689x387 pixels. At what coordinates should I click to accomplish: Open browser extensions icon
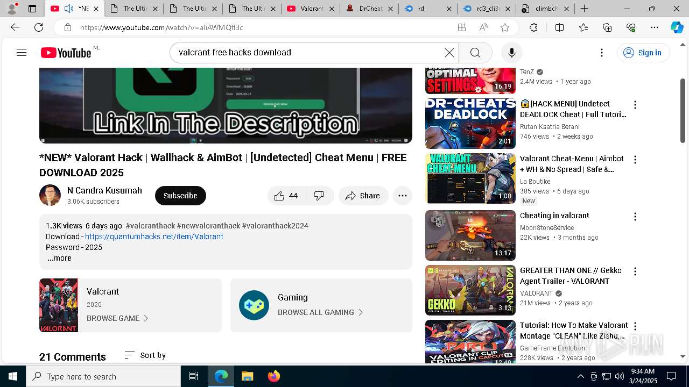tap(533, 27)
